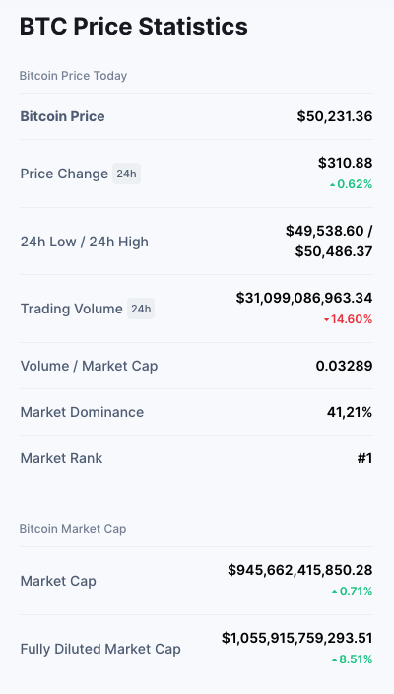Screen dimensions: 394x694
Task: Click the Bitcoin Price Today section label
Action: click(73, 76)
